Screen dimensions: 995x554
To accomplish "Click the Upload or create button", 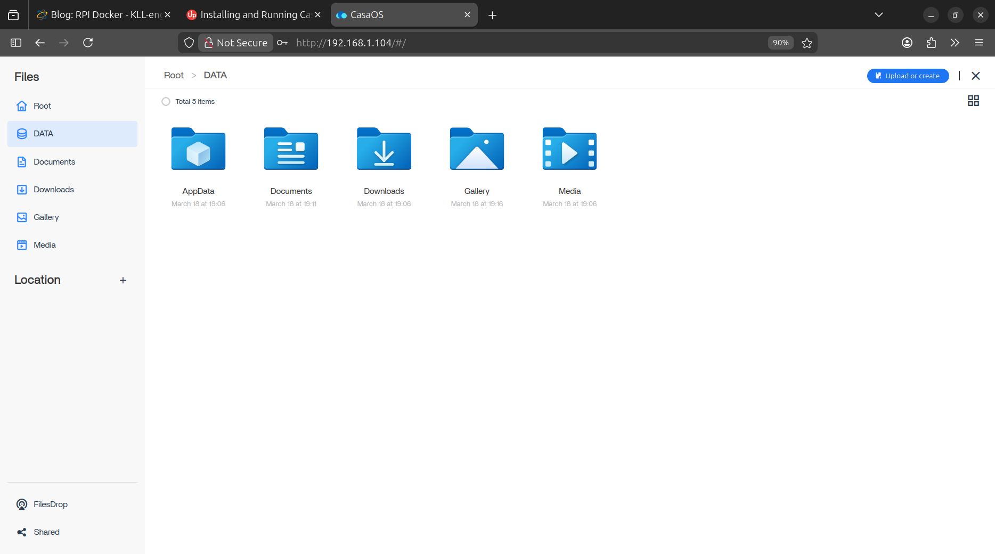I will coord(908,76).
